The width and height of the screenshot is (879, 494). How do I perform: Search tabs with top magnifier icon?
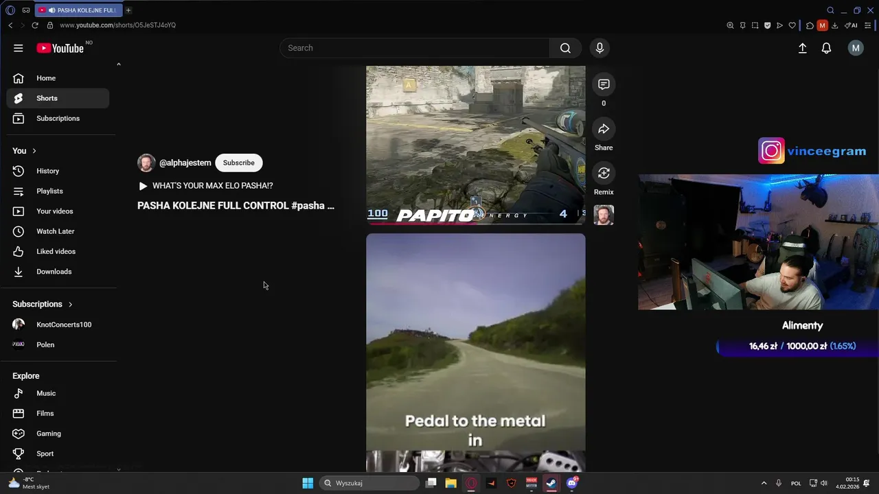(x=830, y=10)
